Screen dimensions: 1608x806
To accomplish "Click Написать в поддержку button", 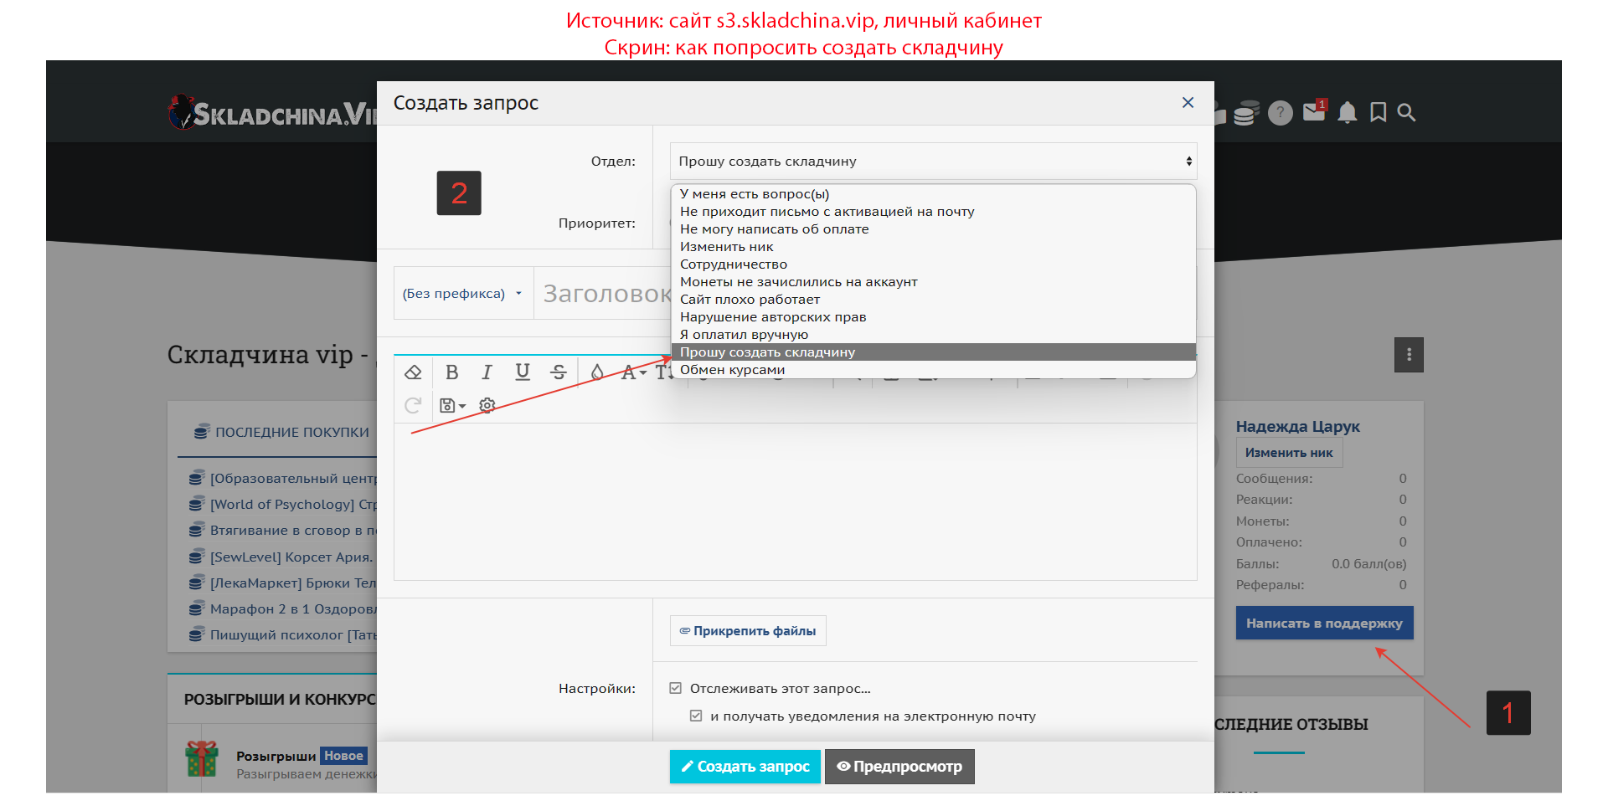I will (x=1324, y=623).
